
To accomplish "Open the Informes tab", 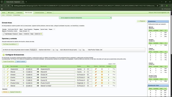I will (49, 13).
